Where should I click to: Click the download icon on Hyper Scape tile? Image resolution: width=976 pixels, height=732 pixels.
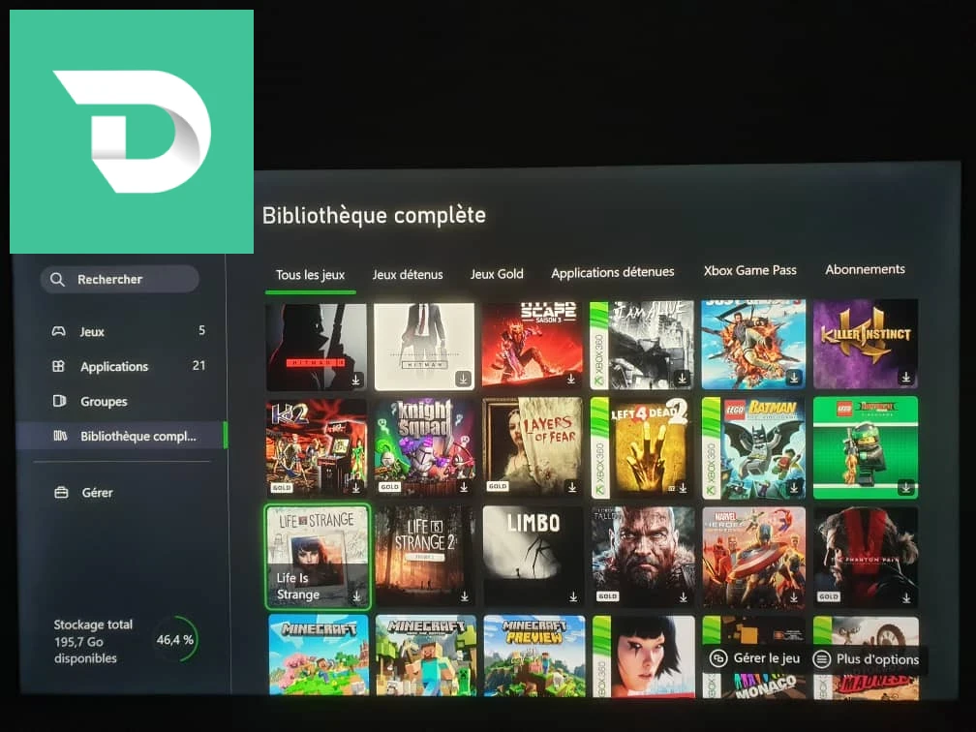coord(571,379)
